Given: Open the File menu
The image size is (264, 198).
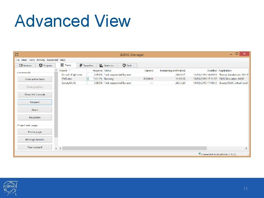Looking at the screenshot, I should 18,60.
